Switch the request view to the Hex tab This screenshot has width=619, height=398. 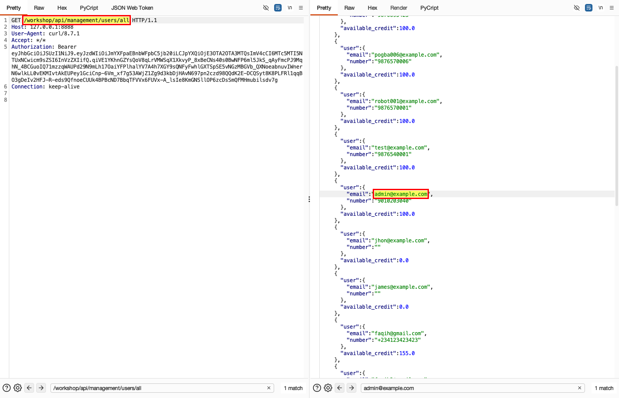point(62,8)
